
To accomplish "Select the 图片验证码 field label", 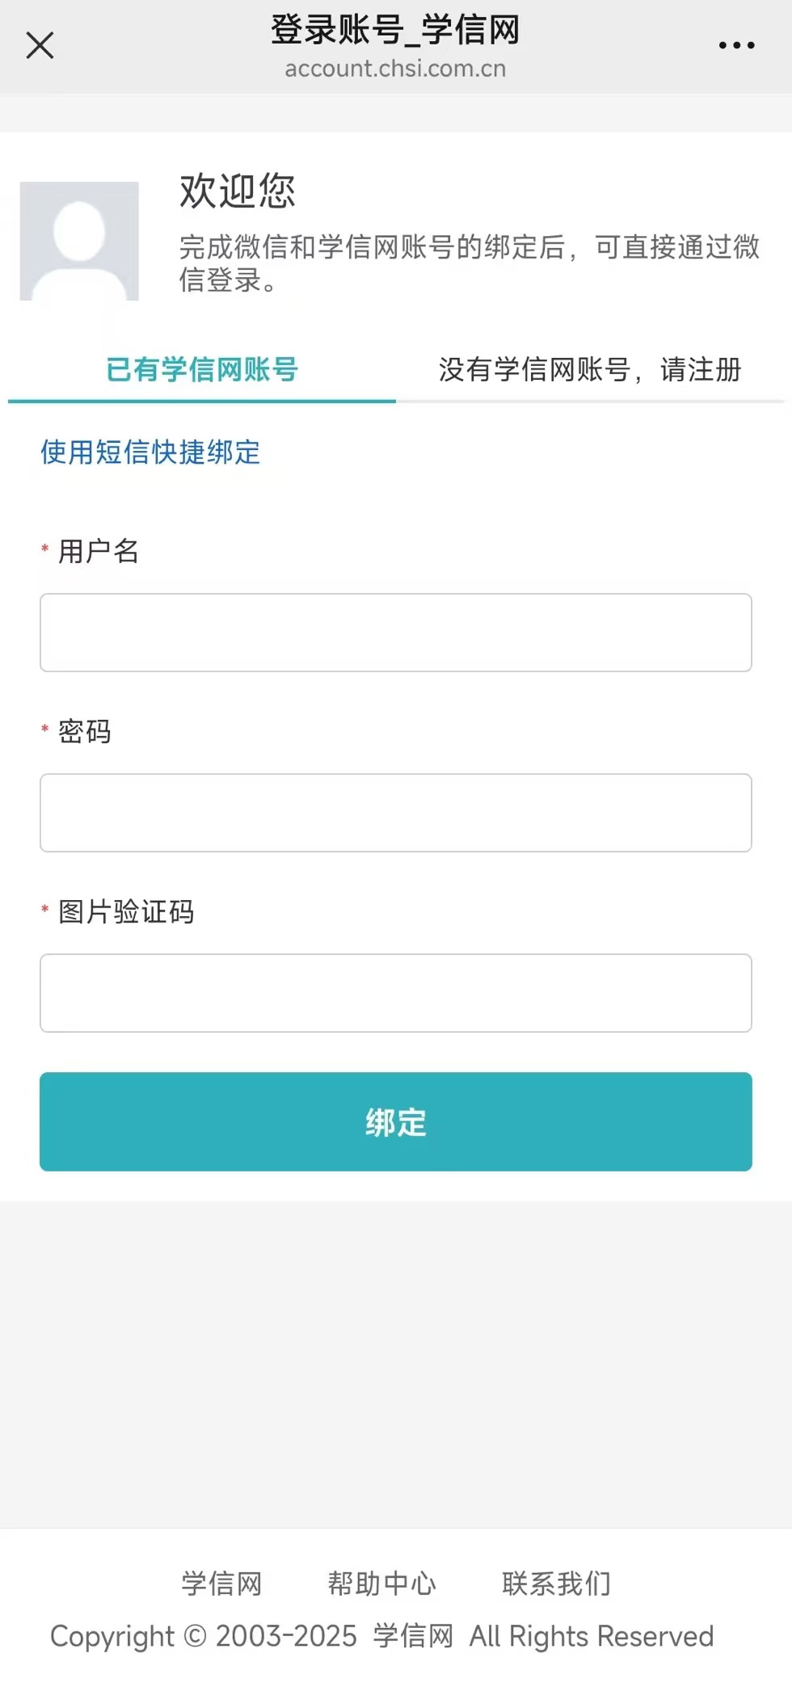I will [x=126, y=911].
